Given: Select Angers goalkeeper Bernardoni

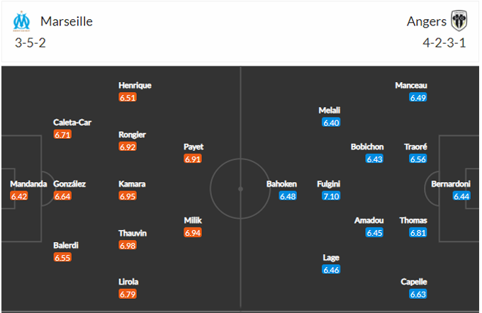Looking at the screenshot, I should click(x=451, y=184).
